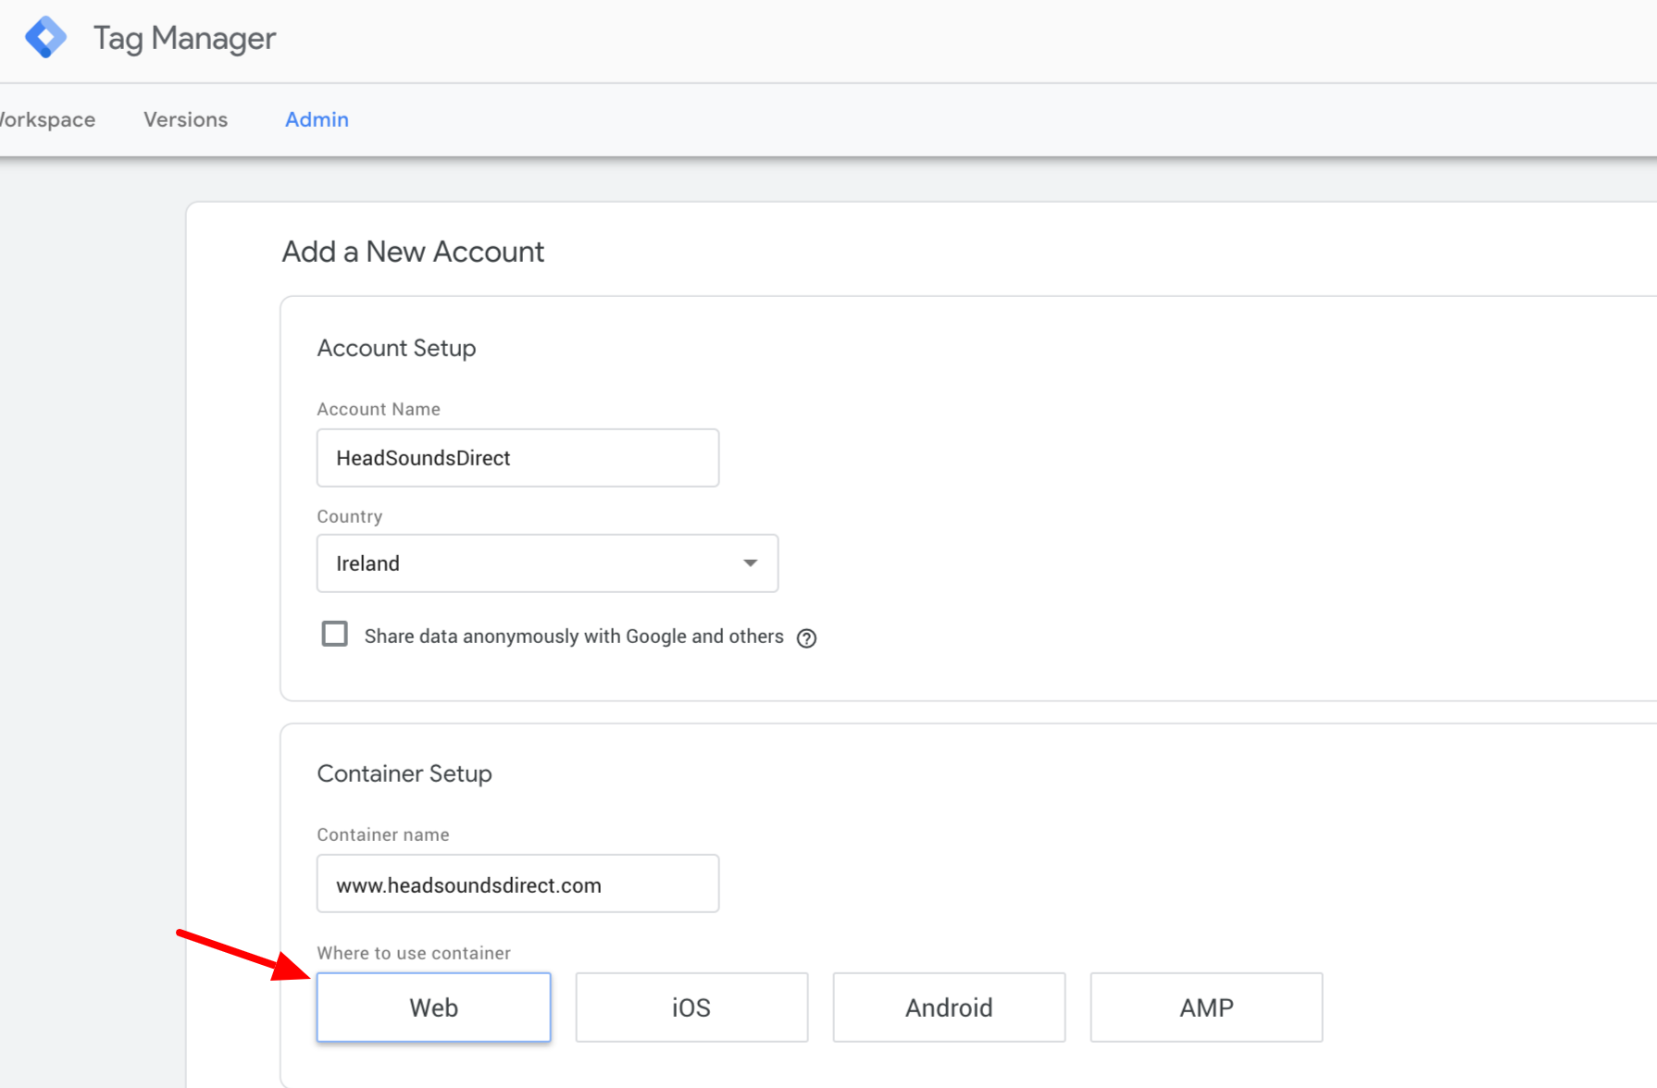
Task: Click the Add a New Account heading
Action: coord(413,252)
